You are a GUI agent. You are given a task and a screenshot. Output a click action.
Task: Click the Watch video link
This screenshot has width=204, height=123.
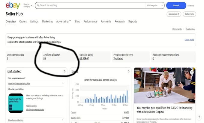click(x=31, y=106)
